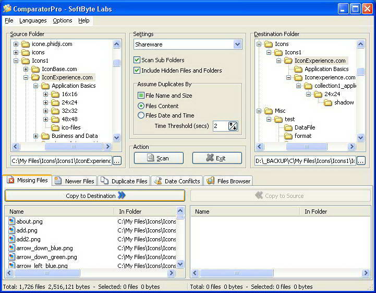
Task: Open the File menu
Action: pos(9,21)
